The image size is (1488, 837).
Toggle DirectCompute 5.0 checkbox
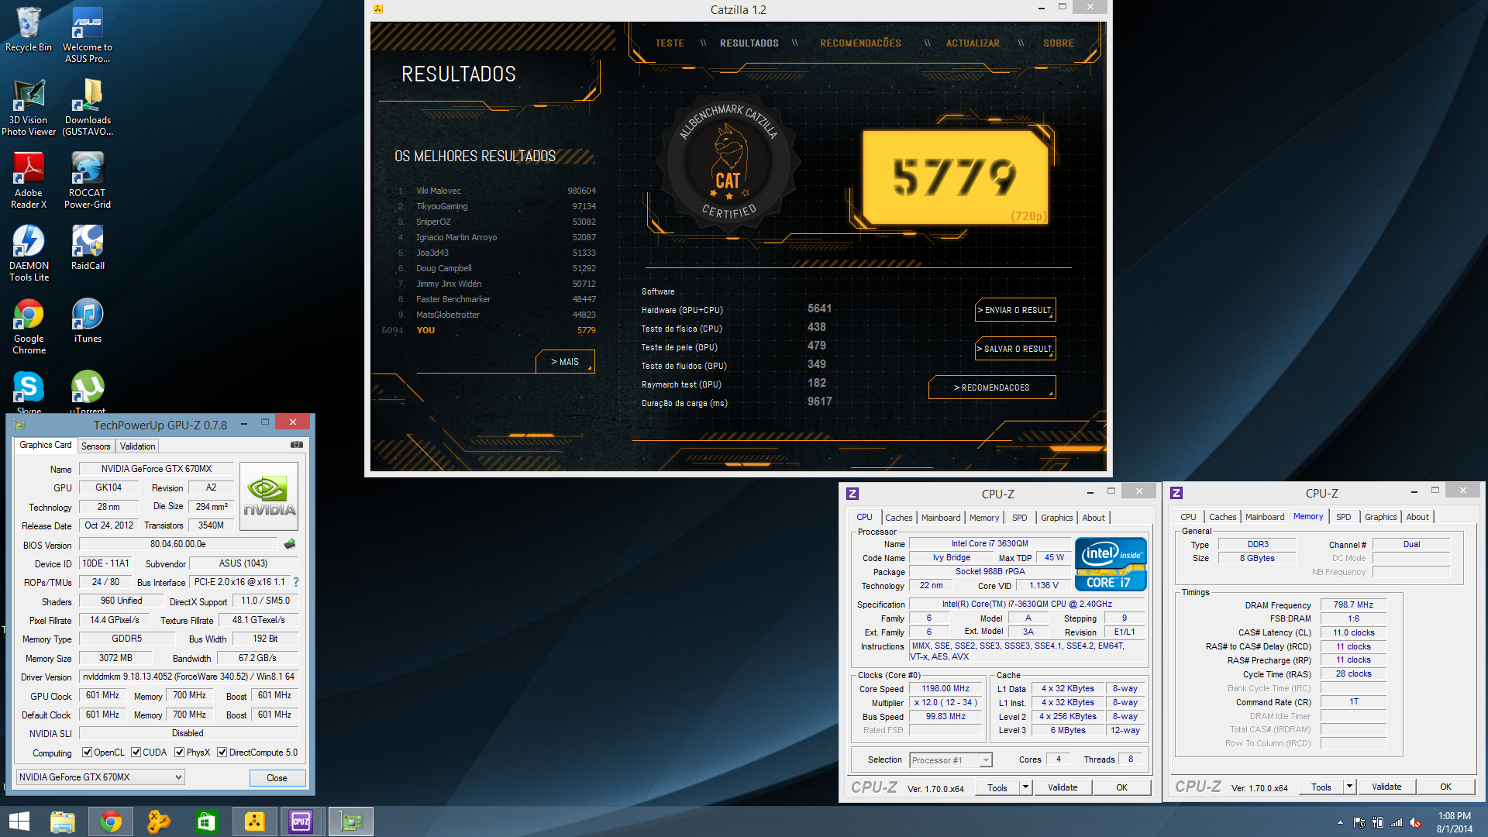(x=222, y=753)
